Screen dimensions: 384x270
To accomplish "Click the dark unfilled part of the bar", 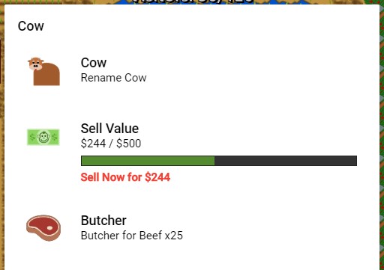I will click(x=286, y=161).
